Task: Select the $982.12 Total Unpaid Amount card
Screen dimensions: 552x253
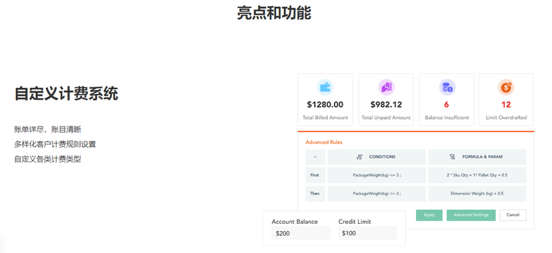Action: pos(386,99)
